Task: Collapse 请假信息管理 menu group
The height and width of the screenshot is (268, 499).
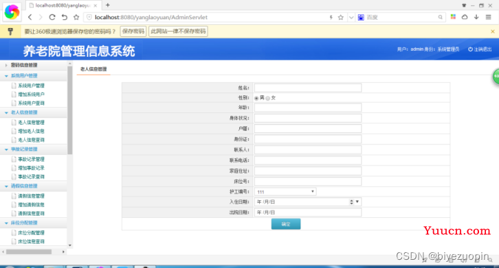Action: point(24,186)
